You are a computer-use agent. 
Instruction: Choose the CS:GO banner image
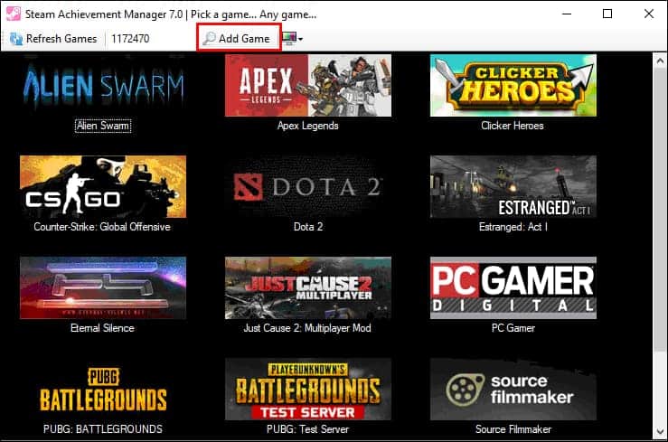coord(103,186)
